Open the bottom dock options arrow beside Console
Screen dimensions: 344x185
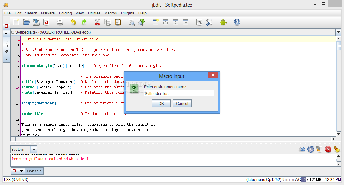click(x=21, y=171)
